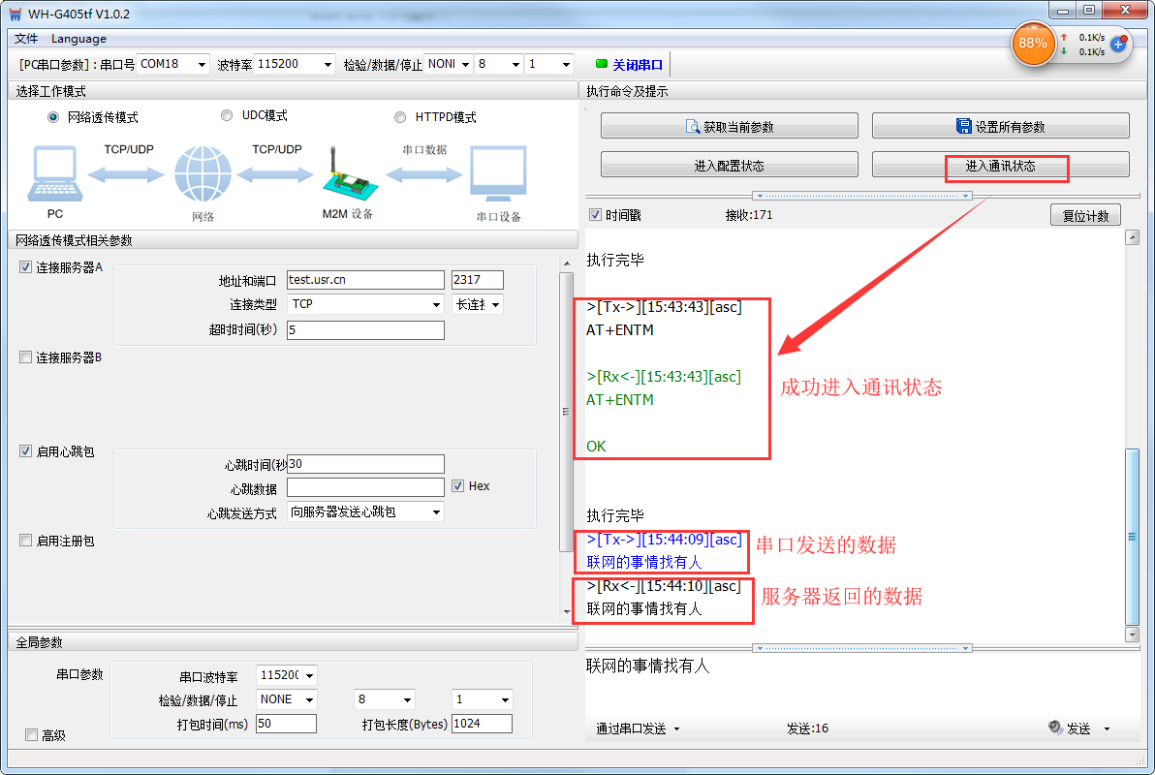The image size is (1155, 775).
Task: Open the Language menu
Action: [x=78, y=39]
